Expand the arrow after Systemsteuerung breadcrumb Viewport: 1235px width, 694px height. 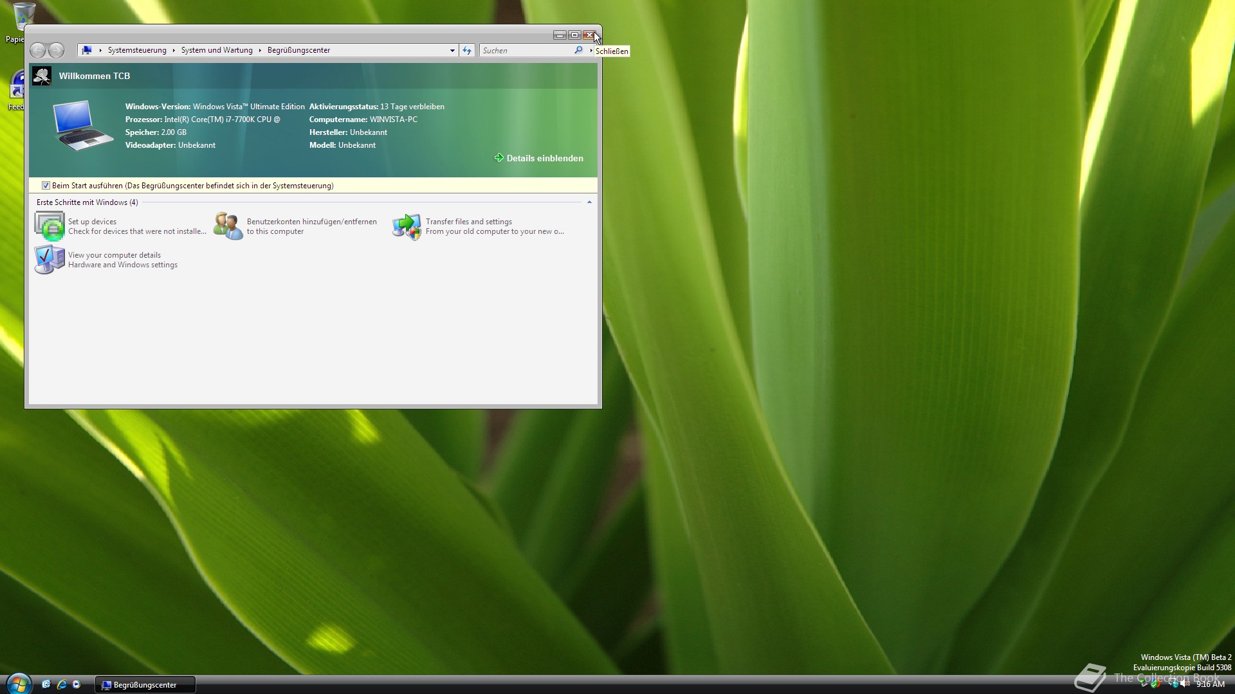[x=174, y=50]
